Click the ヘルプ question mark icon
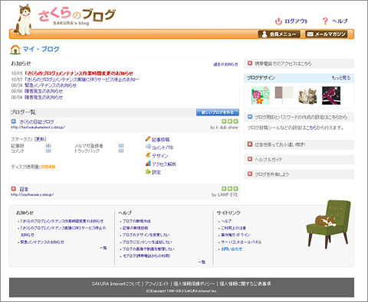The width and height of the screenshot is (368, 302). 325,21
